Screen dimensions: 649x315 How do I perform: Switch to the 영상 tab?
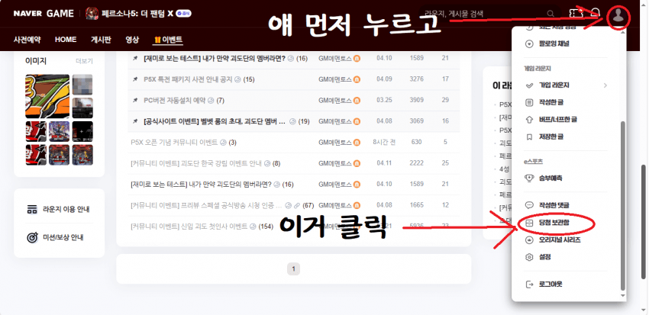(132, 40)
